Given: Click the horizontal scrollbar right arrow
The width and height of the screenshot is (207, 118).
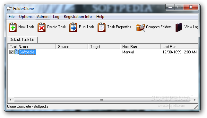Looking at the screenshot, I should click(195, 100).
